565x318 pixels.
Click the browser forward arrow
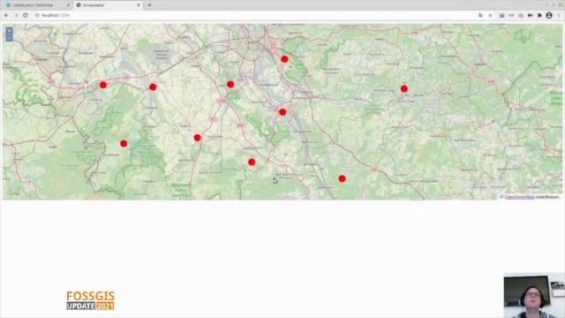click(x=16, y=16)
